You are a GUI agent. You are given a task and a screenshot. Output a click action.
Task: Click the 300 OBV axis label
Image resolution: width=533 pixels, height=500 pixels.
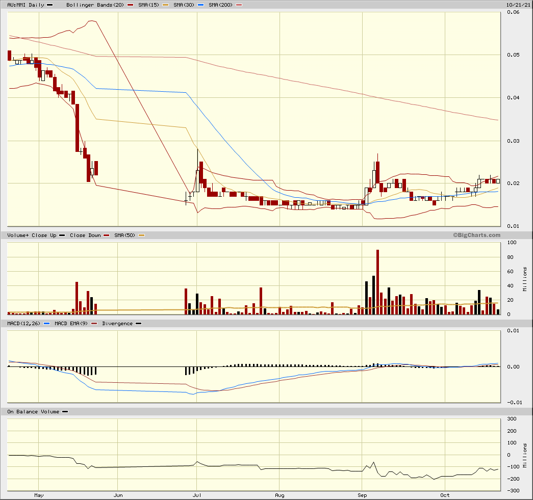[512, 419]
